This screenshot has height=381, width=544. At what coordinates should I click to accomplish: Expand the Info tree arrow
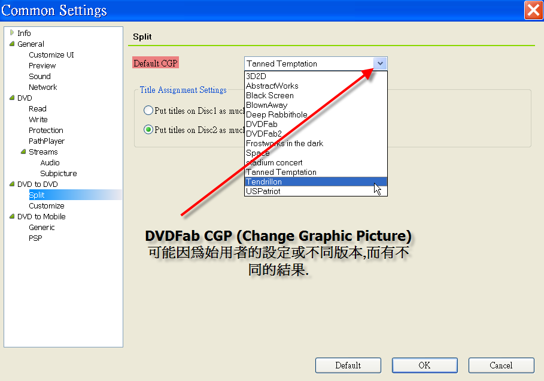(x=12, y=32)
